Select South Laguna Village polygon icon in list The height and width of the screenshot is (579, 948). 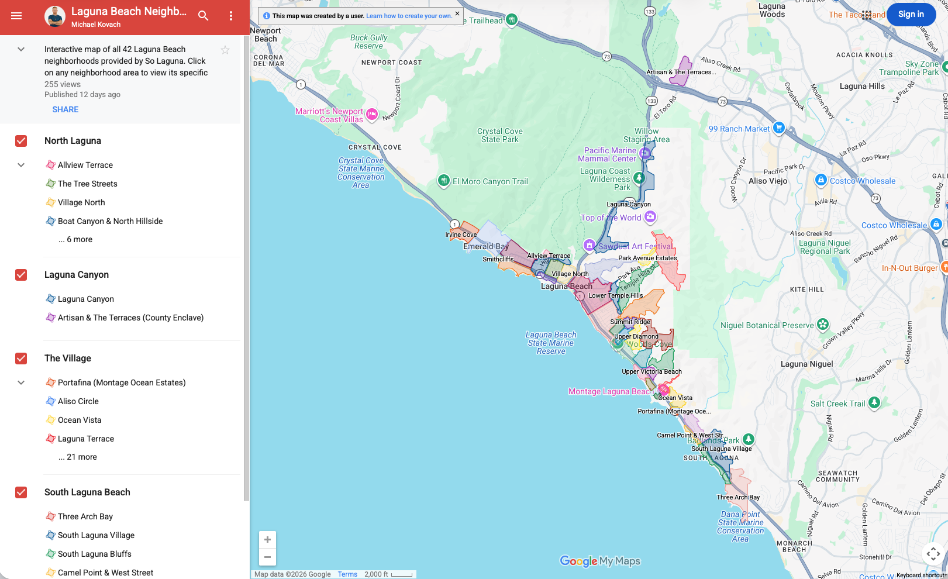(51, 535)
